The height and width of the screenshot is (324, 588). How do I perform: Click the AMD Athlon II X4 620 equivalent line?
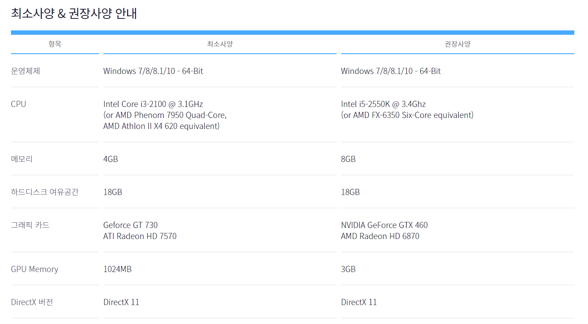pos(162,126)
